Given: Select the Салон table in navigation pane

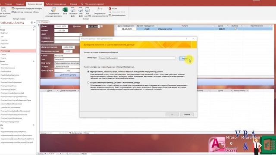Looking at the screenshot, I should [3, 55].
